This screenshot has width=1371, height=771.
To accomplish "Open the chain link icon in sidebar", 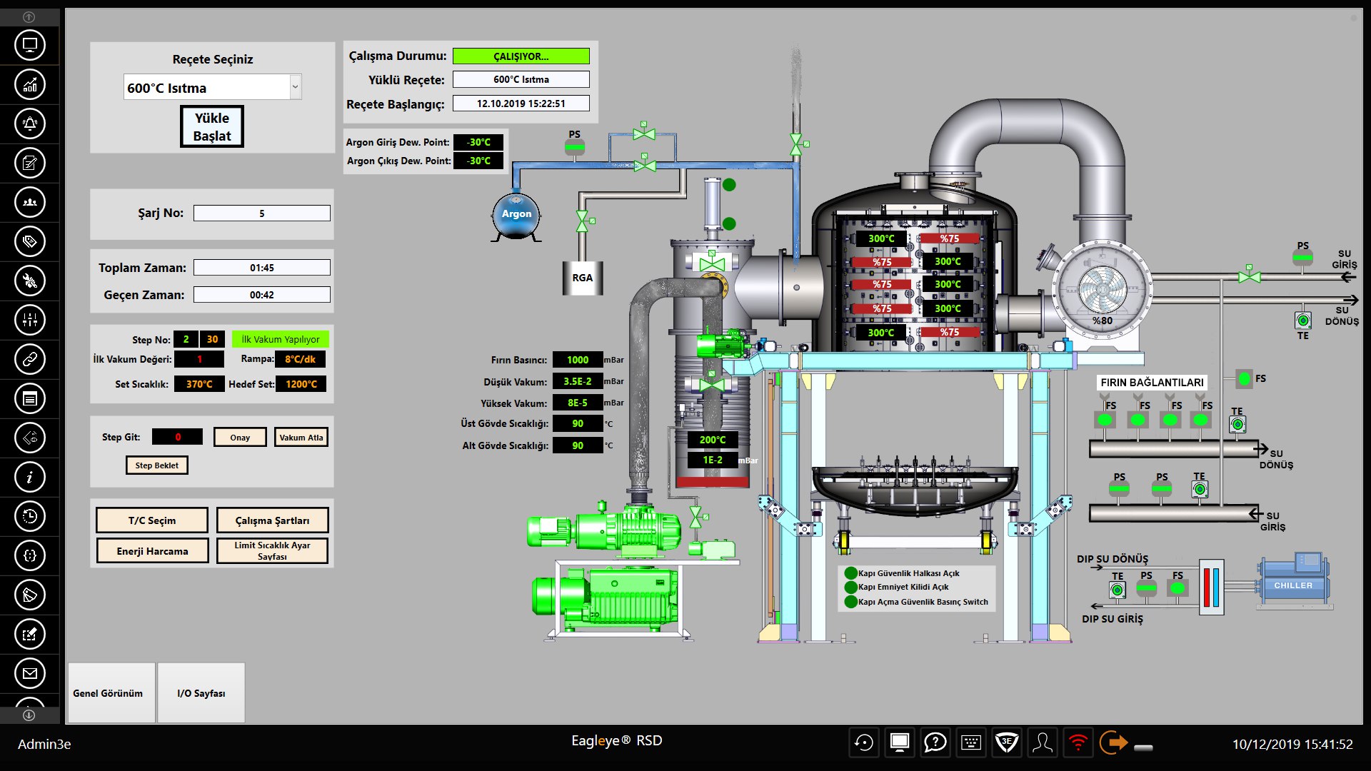I will coord(30,359).
